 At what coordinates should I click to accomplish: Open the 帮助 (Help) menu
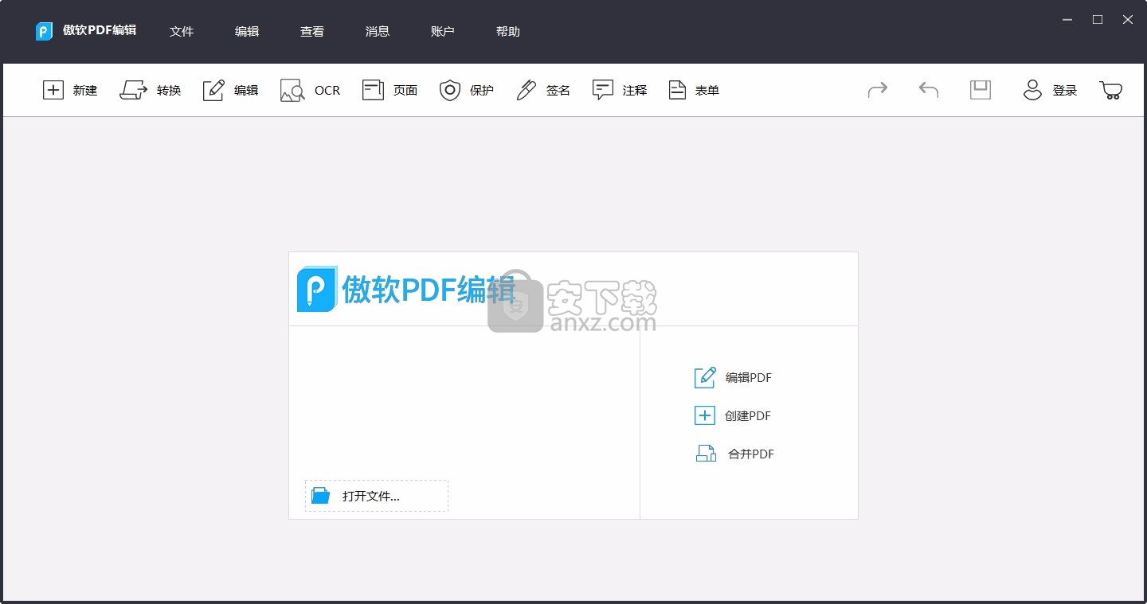[x=508, y=31]
